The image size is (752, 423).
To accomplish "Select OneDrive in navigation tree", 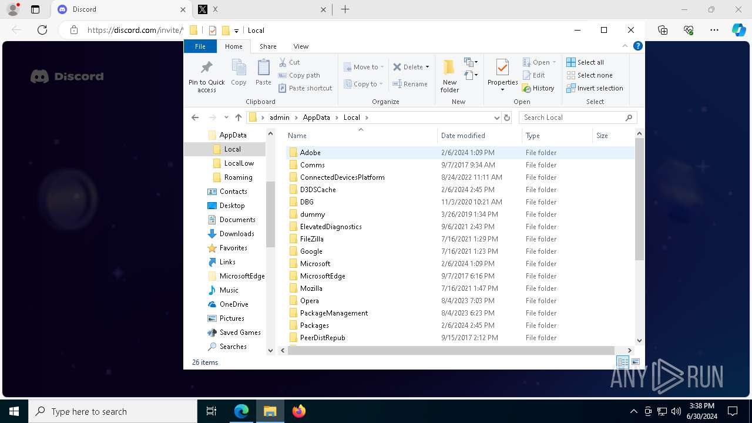I will click(x=234, y=304).
